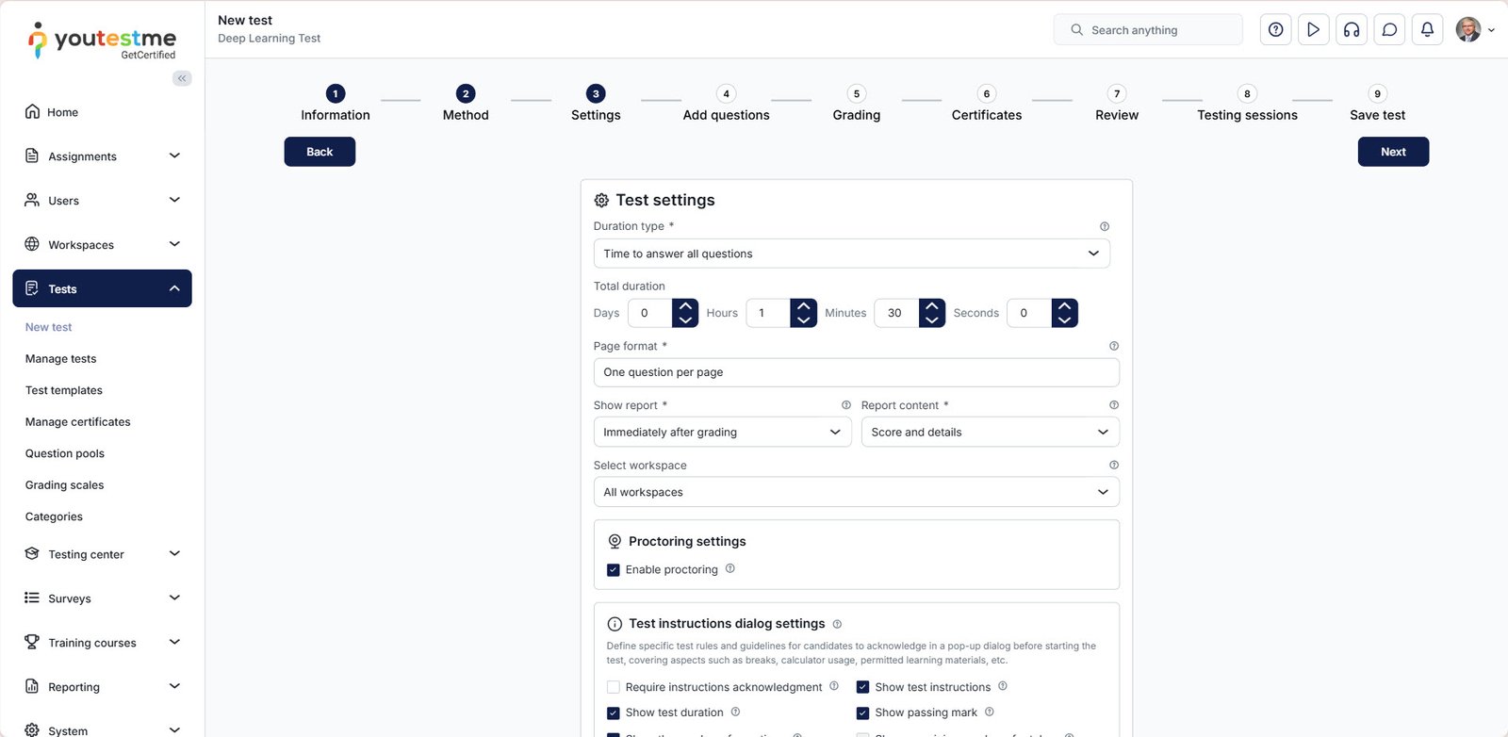The width and height of the screenshot is (1508, 737).
Task: Click the Next button
Action: tap(1392, 152)
